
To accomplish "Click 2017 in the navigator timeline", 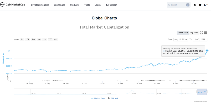I will tap(109, 93).
